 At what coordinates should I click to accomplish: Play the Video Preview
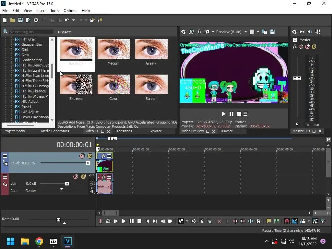pyautogui.click(x=223, y=114)
